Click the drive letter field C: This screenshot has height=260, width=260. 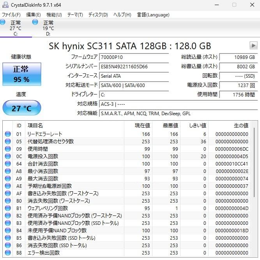[134, 94]
